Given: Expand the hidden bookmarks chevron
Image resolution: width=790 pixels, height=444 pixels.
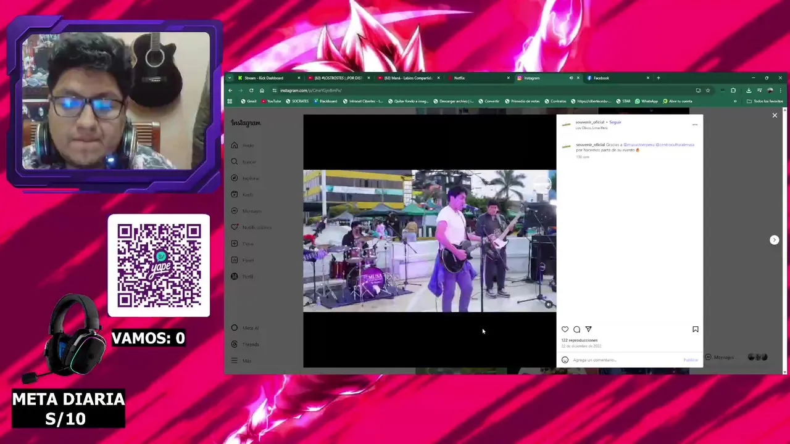Looking at the screenshot, I should click(x=734, y=101).
